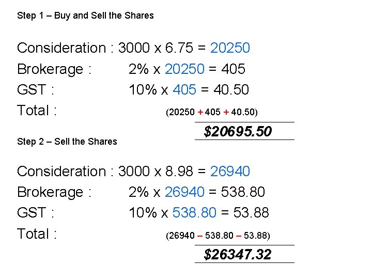Click the blue 405 in the GST line
Viewport: 372px width, 279px height.
(x=184, y=90)
